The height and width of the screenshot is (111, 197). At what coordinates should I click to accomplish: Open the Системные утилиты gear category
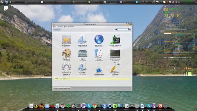(66, 69)
